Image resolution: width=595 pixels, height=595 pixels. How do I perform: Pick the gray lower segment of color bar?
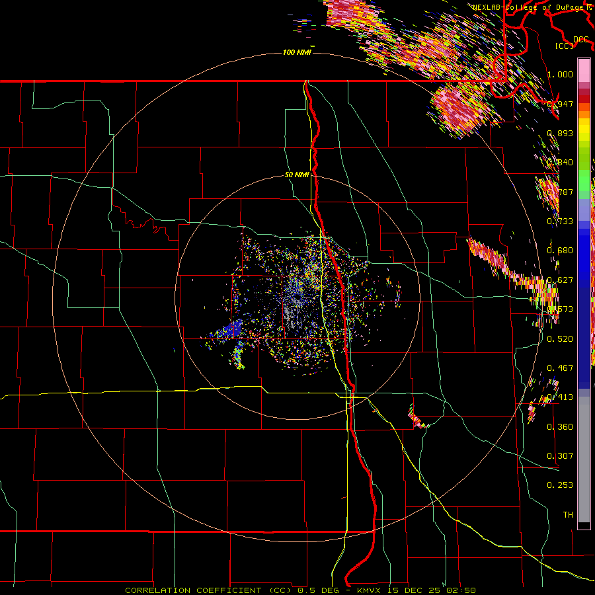point(584,459)
